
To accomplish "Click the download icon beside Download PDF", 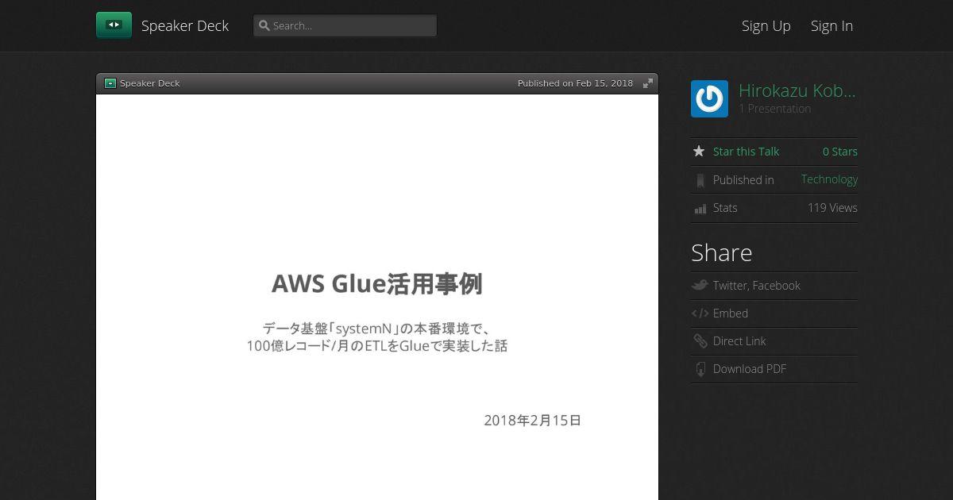I will click(700, 369).
